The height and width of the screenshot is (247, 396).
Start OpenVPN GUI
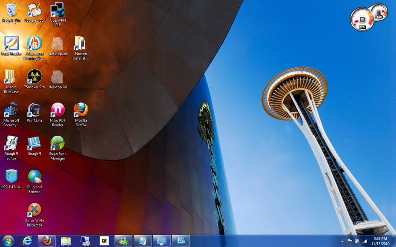[57, 9]
